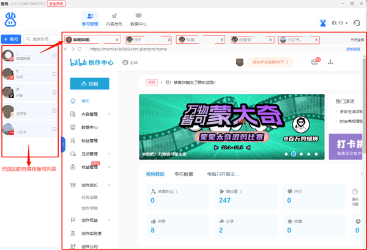Close the 抖音 browser tab
Screen dimensions: 367x250
(222, 40)
